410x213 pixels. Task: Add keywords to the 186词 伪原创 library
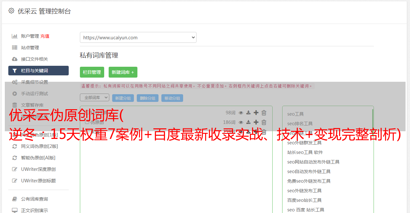pyautogui.click(x=256, y=122)
